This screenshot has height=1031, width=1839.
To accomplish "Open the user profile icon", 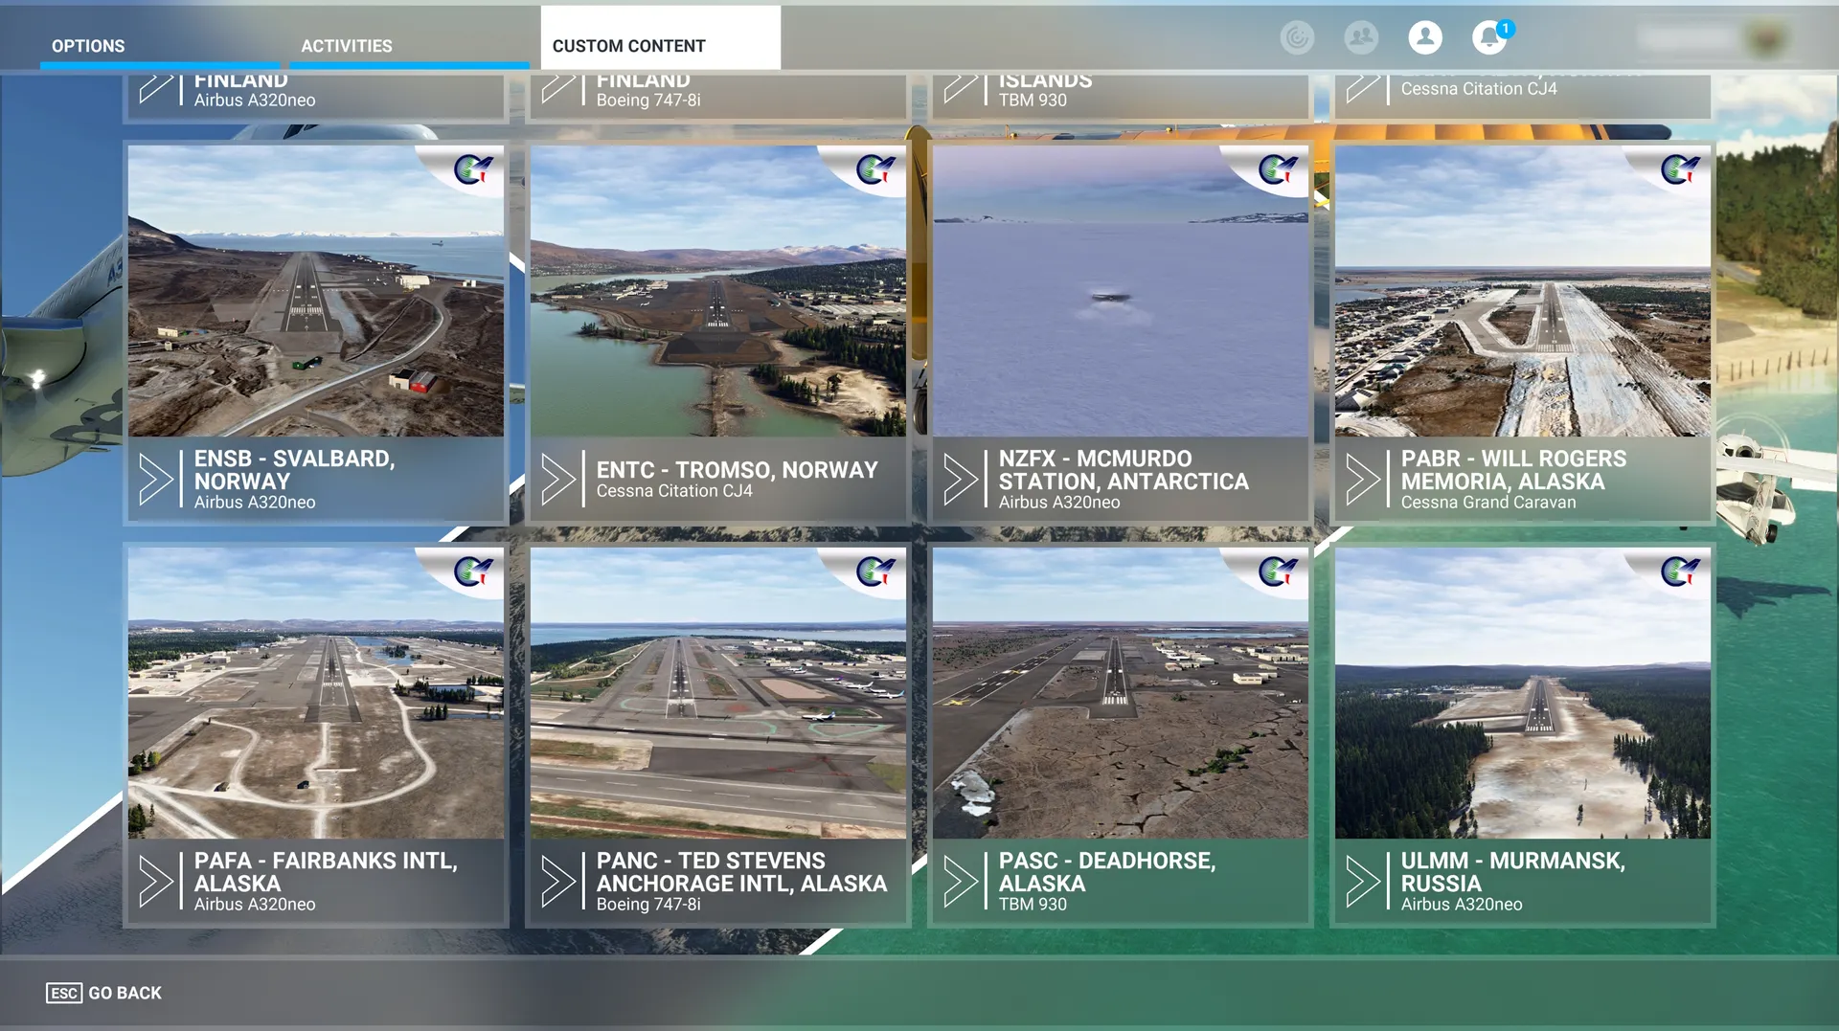I will coord(1425,37).
